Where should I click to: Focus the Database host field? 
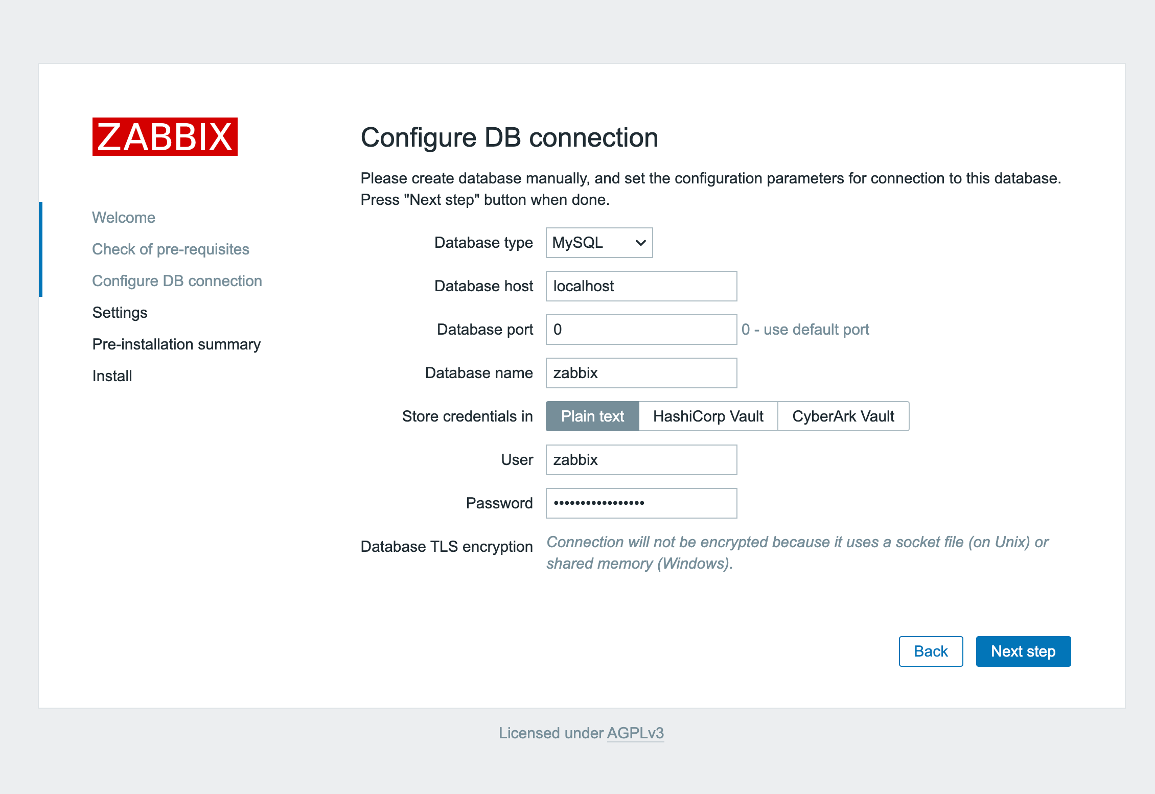coord(641,286)
